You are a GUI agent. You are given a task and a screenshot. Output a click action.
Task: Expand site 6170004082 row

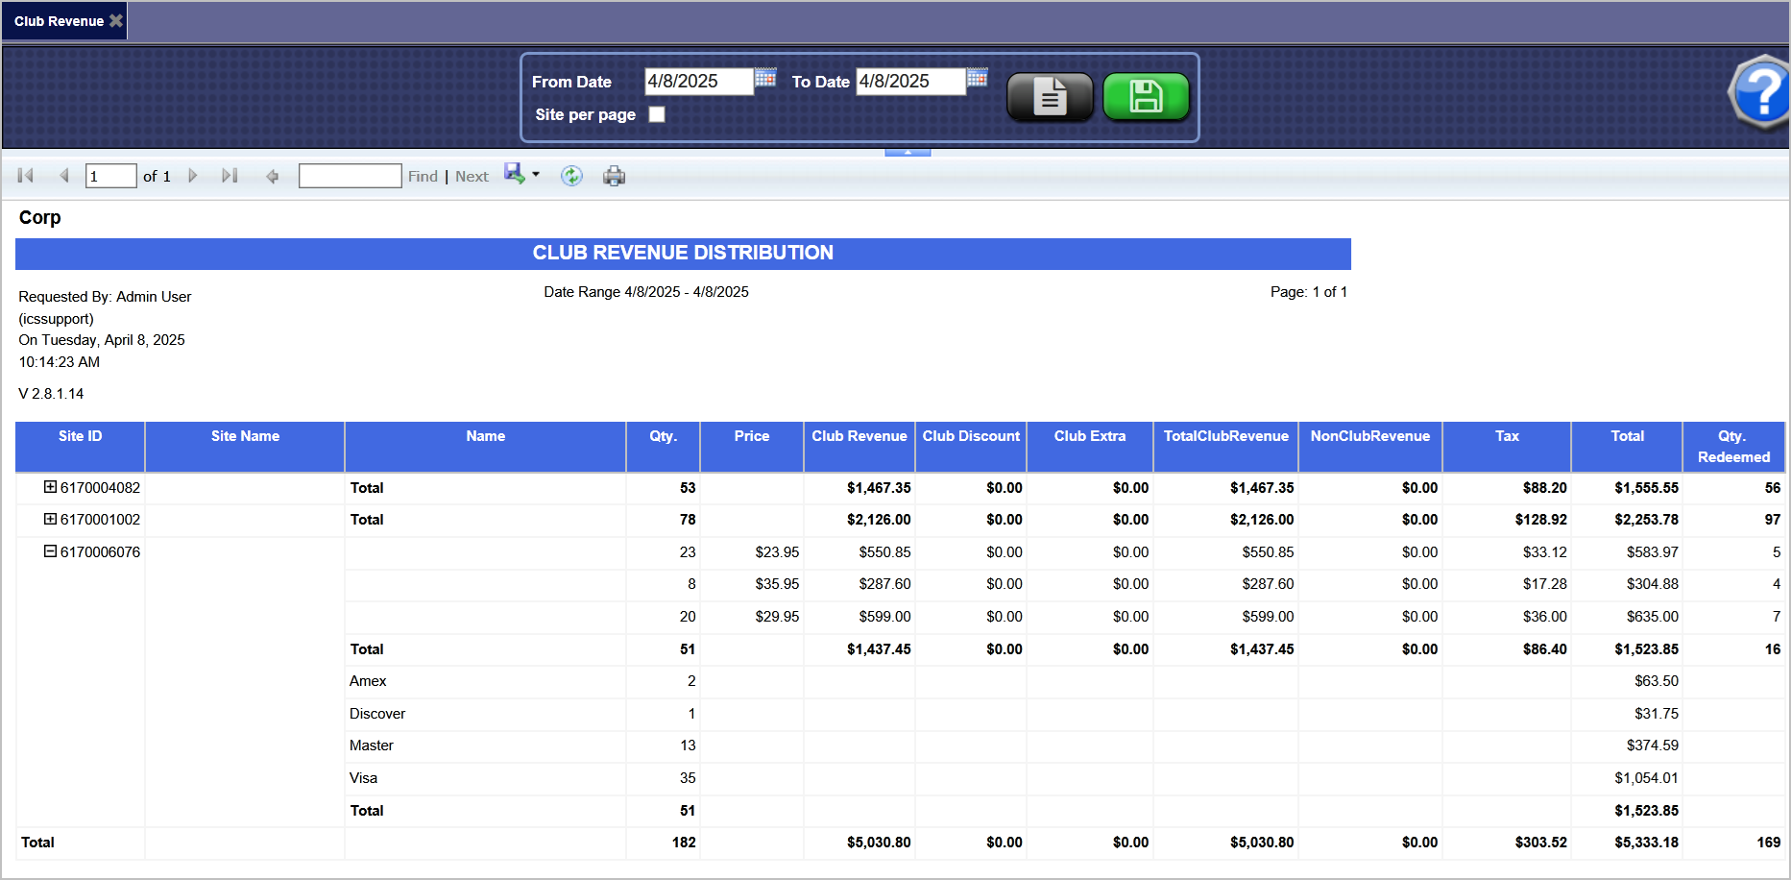[x=50, y=487]
